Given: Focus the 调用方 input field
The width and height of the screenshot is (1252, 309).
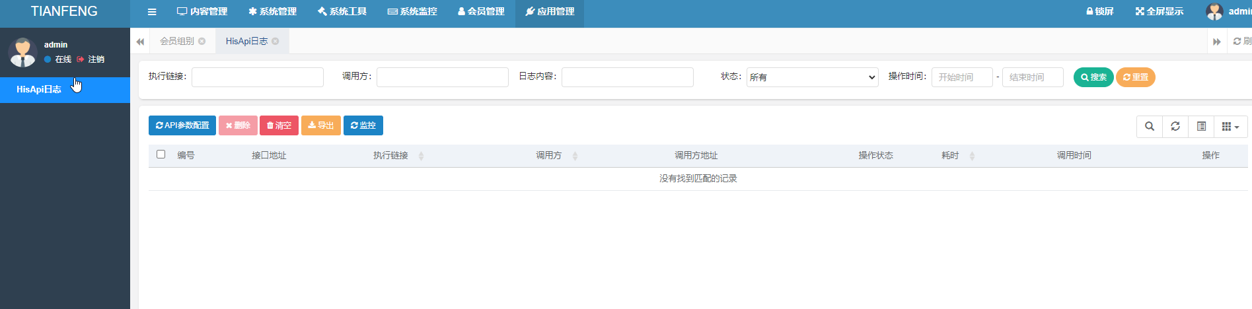Looking at the screenshot, I should (x=443, y=77).
